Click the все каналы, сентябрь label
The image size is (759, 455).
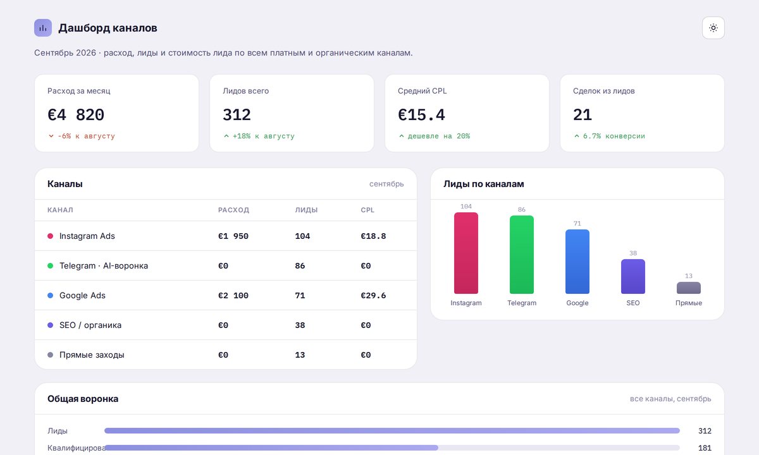click(670, 399)
